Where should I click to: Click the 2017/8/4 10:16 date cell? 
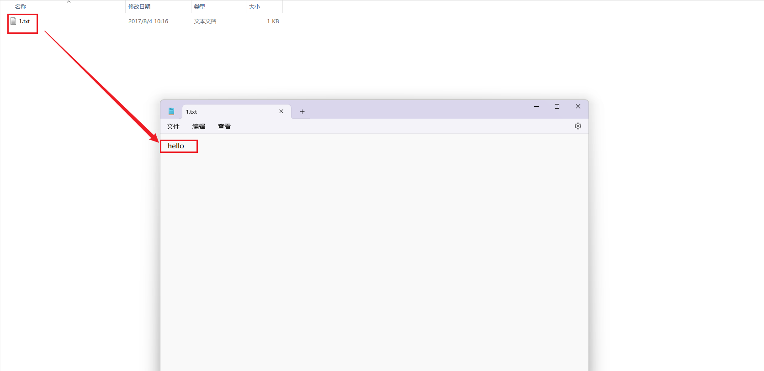tap(148, 21)
